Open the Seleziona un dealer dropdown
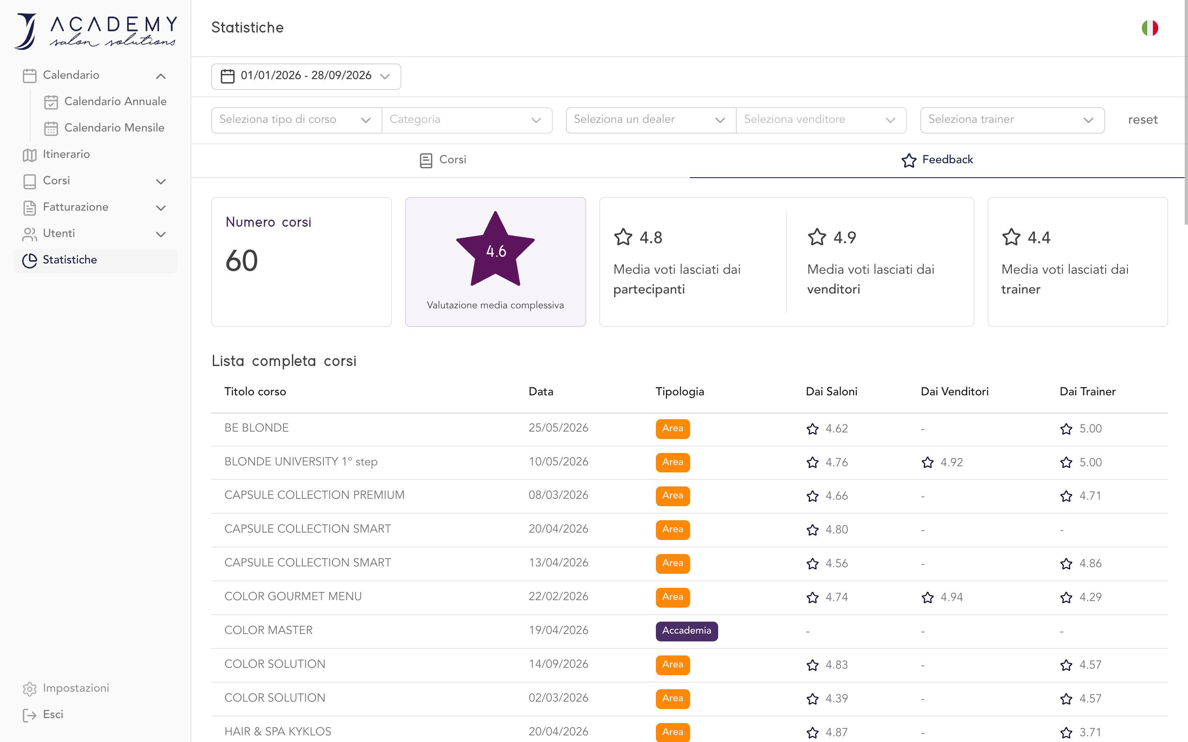The width and height of the screenshot is (1188, 742). tap(651, 120)
